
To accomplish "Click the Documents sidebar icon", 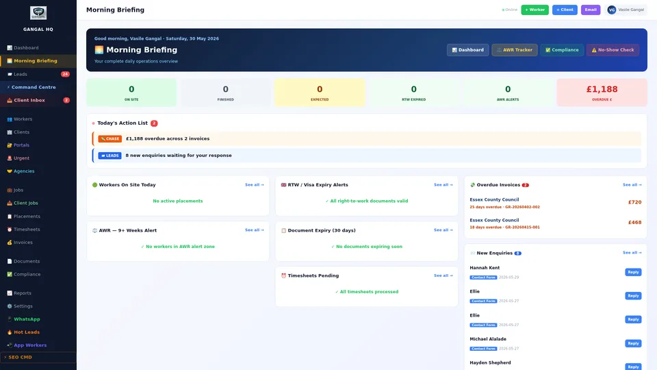I will (x=10, y=261).
